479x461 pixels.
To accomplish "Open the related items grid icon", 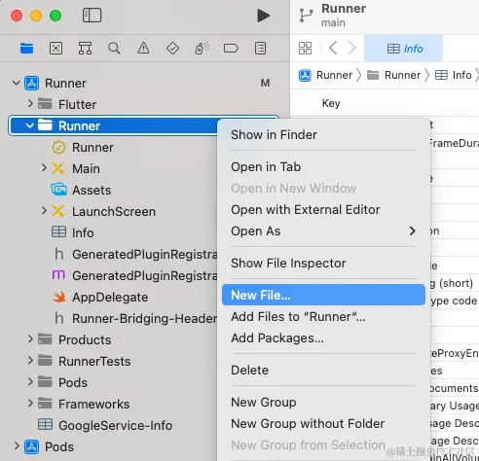I will pos(305,49).
